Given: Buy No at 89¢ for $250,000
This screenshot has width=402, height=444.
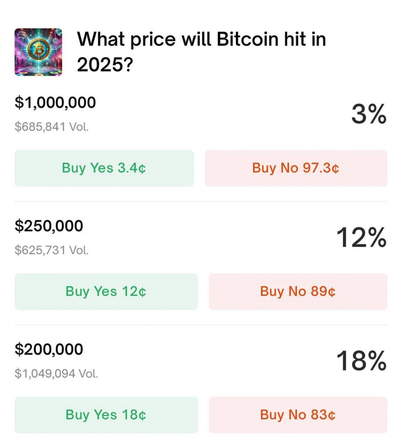Looking at the screenshot, I should 298,291.
